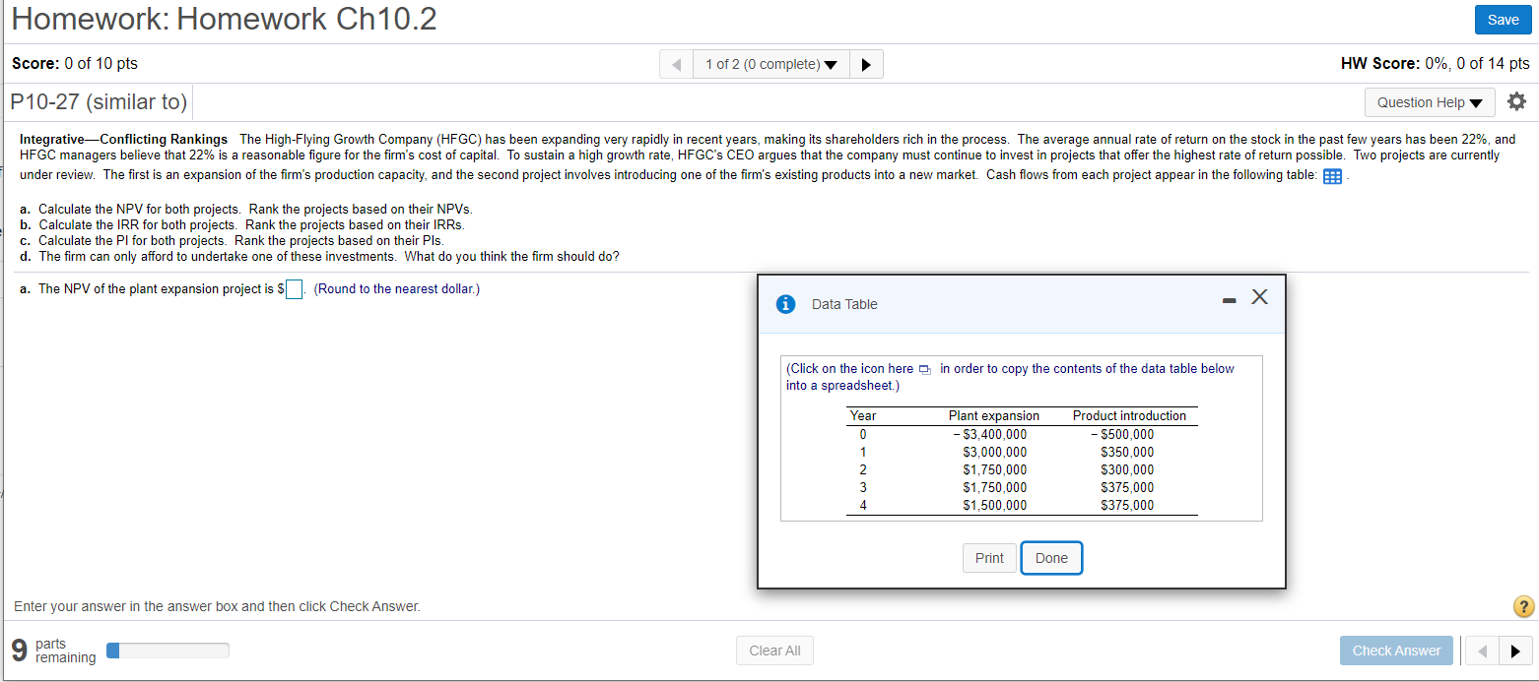Click the 9 parts remaining label
The image size is (1539, 682).
(53, 650)
